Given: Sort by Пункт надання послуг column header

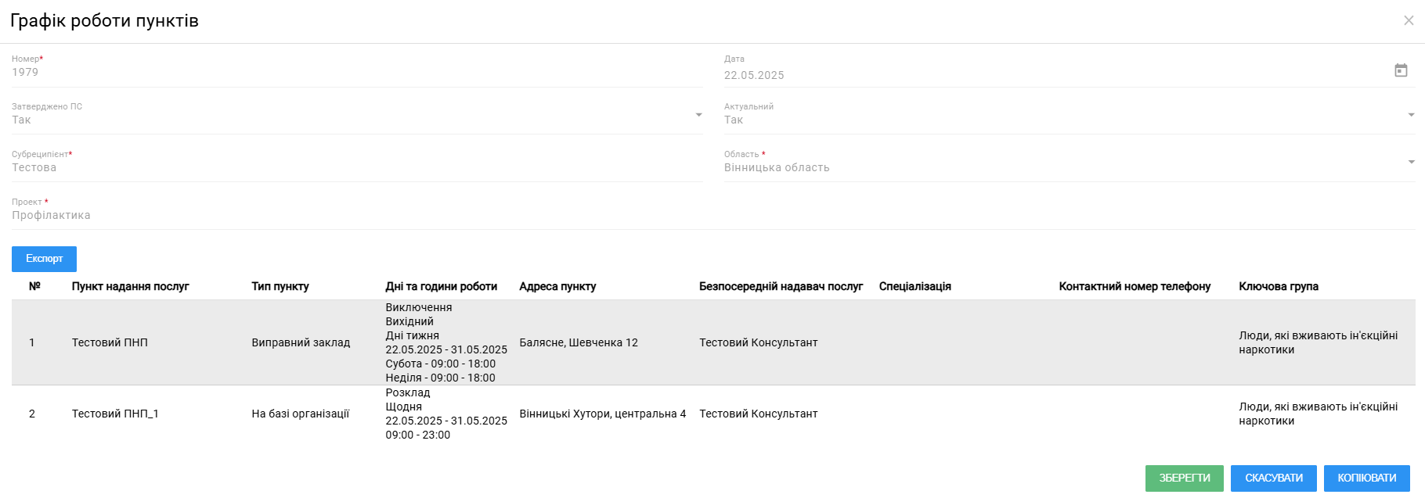Looking at the screenshot, I should [x=130, y=286].
